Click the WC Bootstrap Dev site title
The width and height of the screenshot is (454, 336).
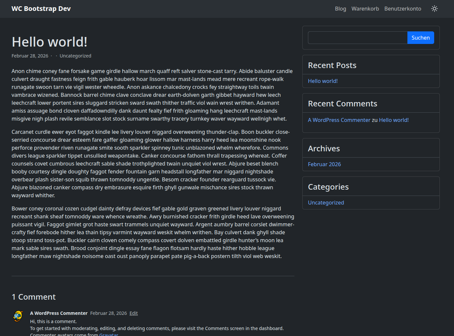point(41,9)
